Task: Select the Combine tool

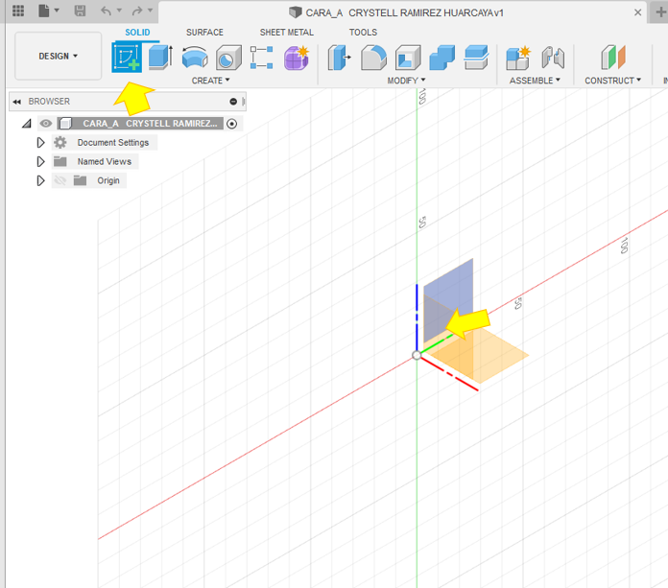Action: (442, 57)
